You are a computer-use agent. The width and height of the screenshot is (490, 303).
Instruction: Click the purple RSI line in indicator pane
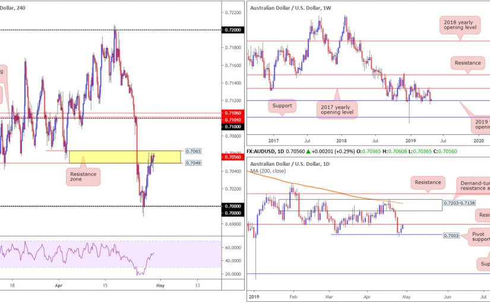pos(119,255)
